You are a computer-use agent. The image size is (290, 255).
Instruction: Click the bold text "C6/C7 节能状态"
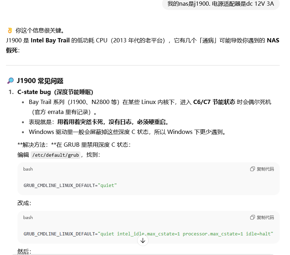click(x=214, y=102)
